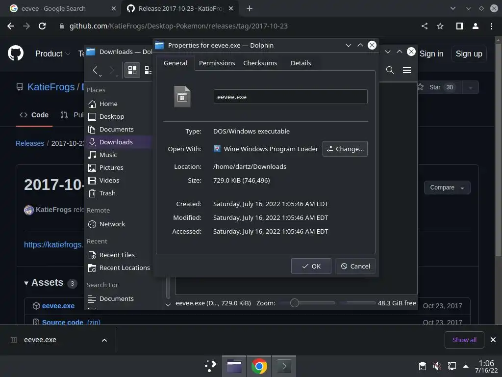Open Dolphin from the taskbar
502x377 pixels.
tap(234, 366)
